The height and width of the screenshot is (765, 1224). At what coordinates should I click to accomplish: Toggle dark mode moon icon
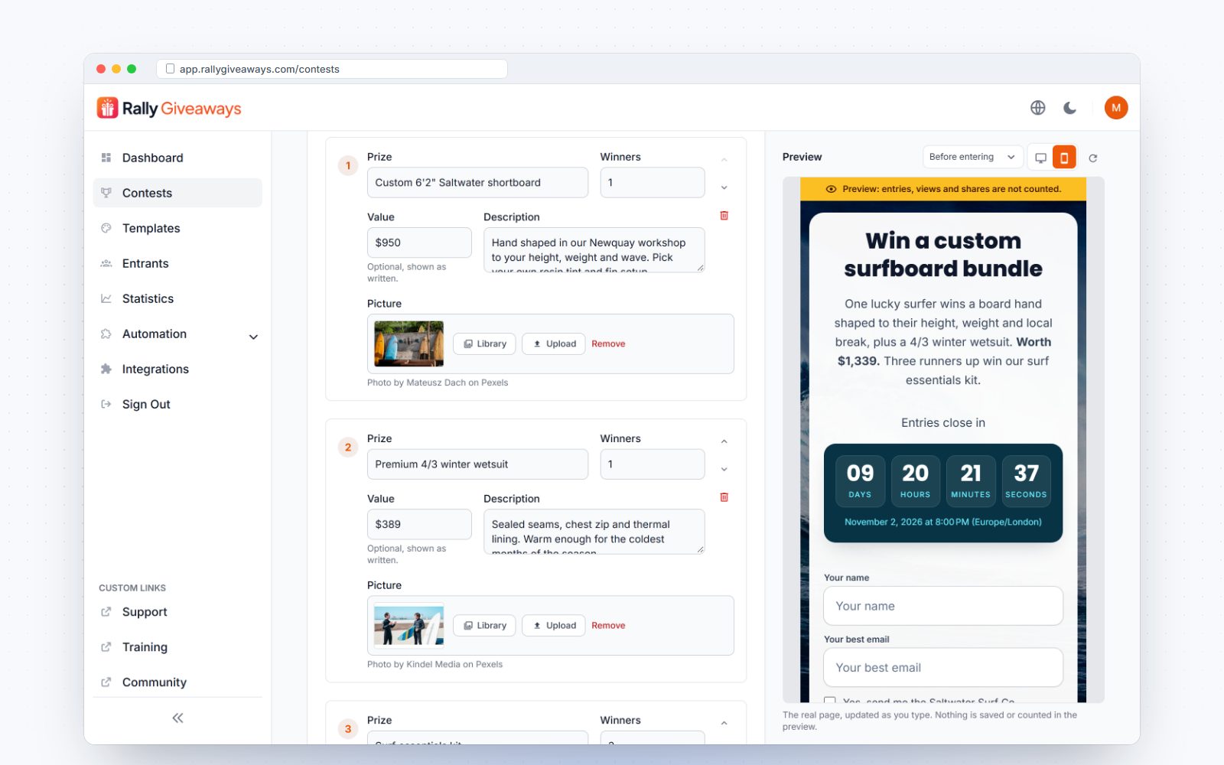[x=1070, y=108]
